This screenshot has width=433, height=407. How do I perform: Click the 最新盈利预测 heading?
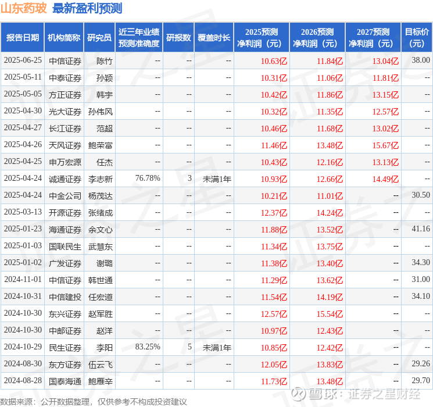pyautogui.click(x=87, y=8)
